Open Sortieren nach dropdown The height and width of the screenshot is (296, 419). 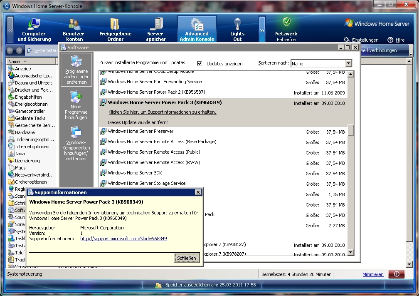(x=348, y=63)
